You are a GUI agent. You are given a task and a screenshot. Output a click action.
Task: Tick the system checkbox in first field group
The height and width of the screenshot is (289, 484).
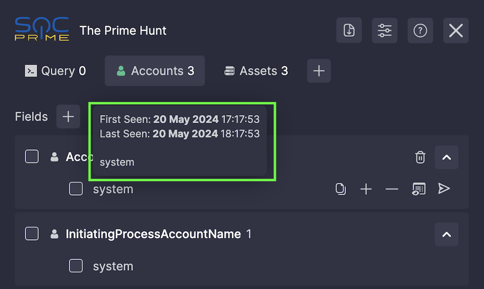[76, 188]
